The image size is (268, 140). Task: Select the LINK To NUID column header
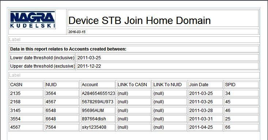(170, 85)
